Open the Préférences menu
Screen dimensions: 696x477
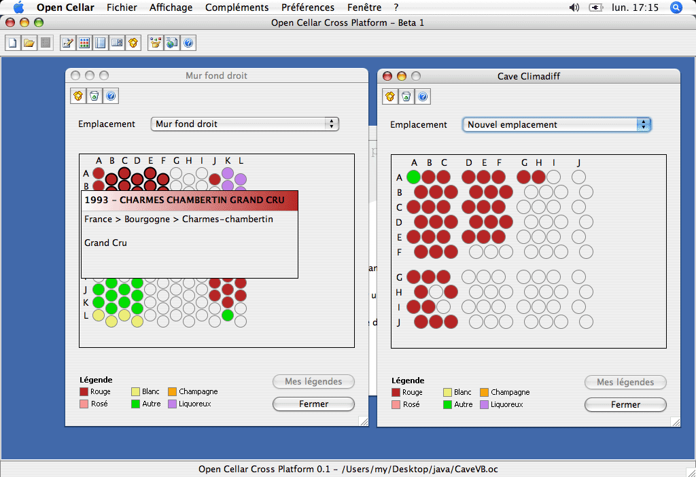308,7
